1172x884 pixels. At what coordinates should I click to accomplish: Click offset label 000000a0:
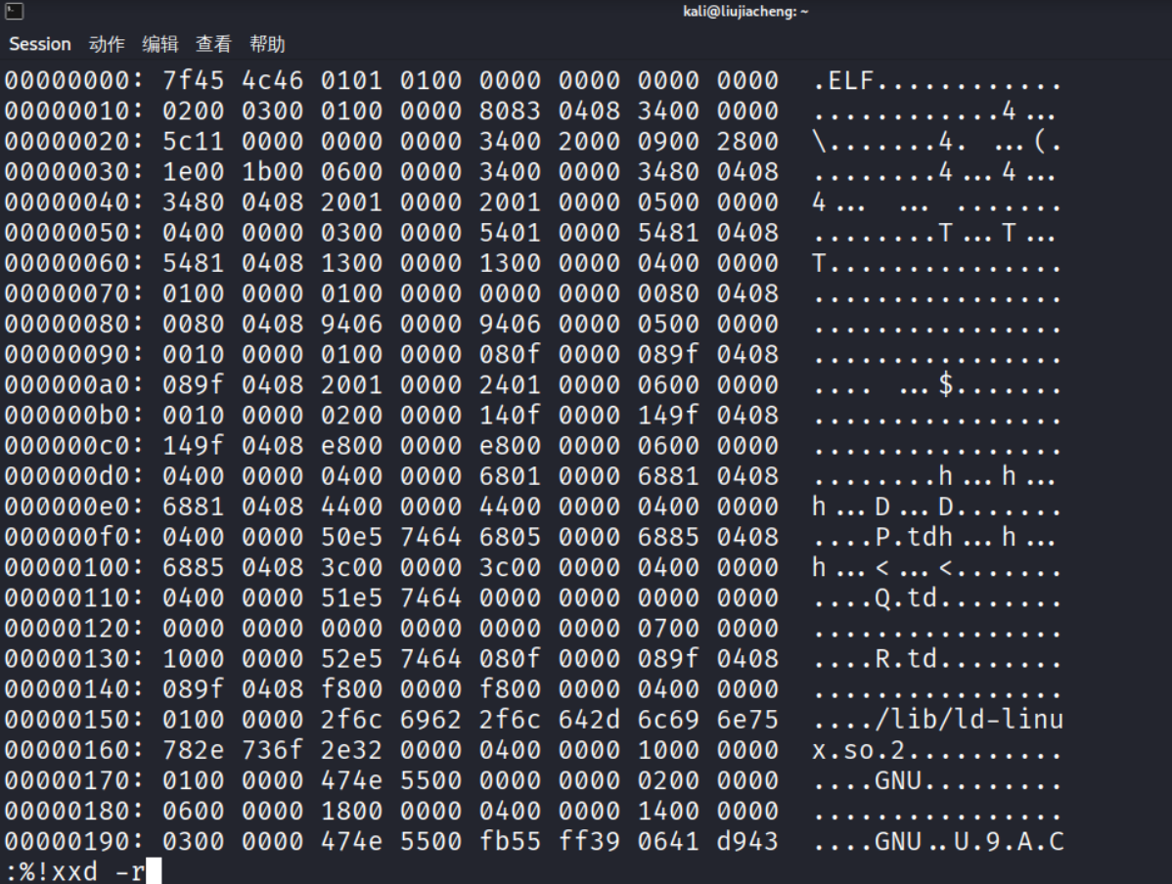pyautogui.click(x=74, y=385)
